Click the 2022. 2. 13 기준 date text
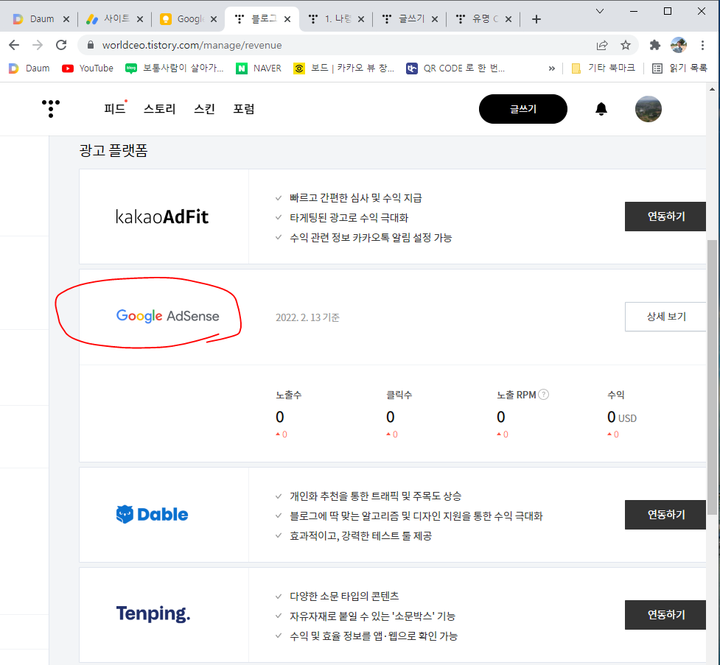This screenshot has height=665, width=720. pyautogui.click(x=307, y=317)
